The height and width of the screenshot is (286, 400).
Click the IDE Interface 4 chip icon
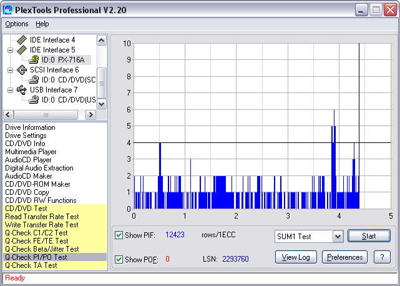(x=22, y=40)
